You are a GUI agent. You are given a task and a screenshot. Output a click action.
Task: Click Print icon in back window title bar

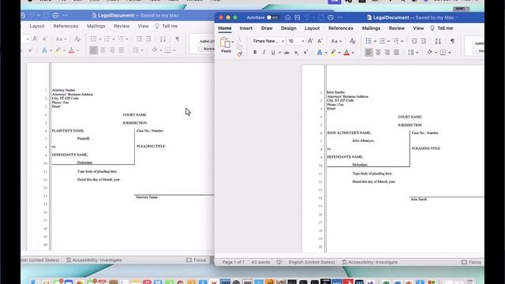[55, 15]
